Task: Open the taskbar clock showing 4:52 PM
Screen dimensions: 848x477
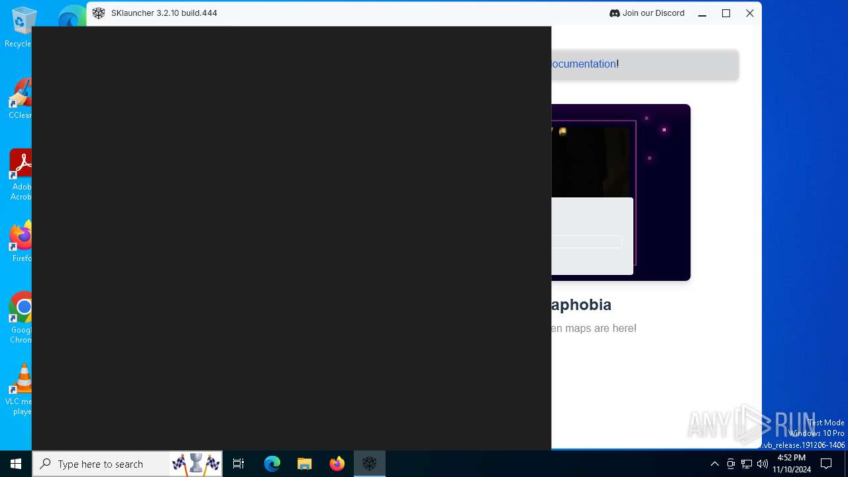Action: click(x=791, y=464)
